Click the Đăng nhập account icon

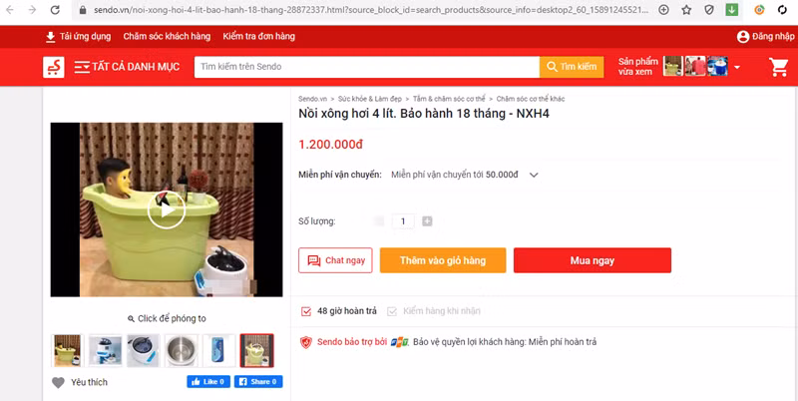coord(743,37)
